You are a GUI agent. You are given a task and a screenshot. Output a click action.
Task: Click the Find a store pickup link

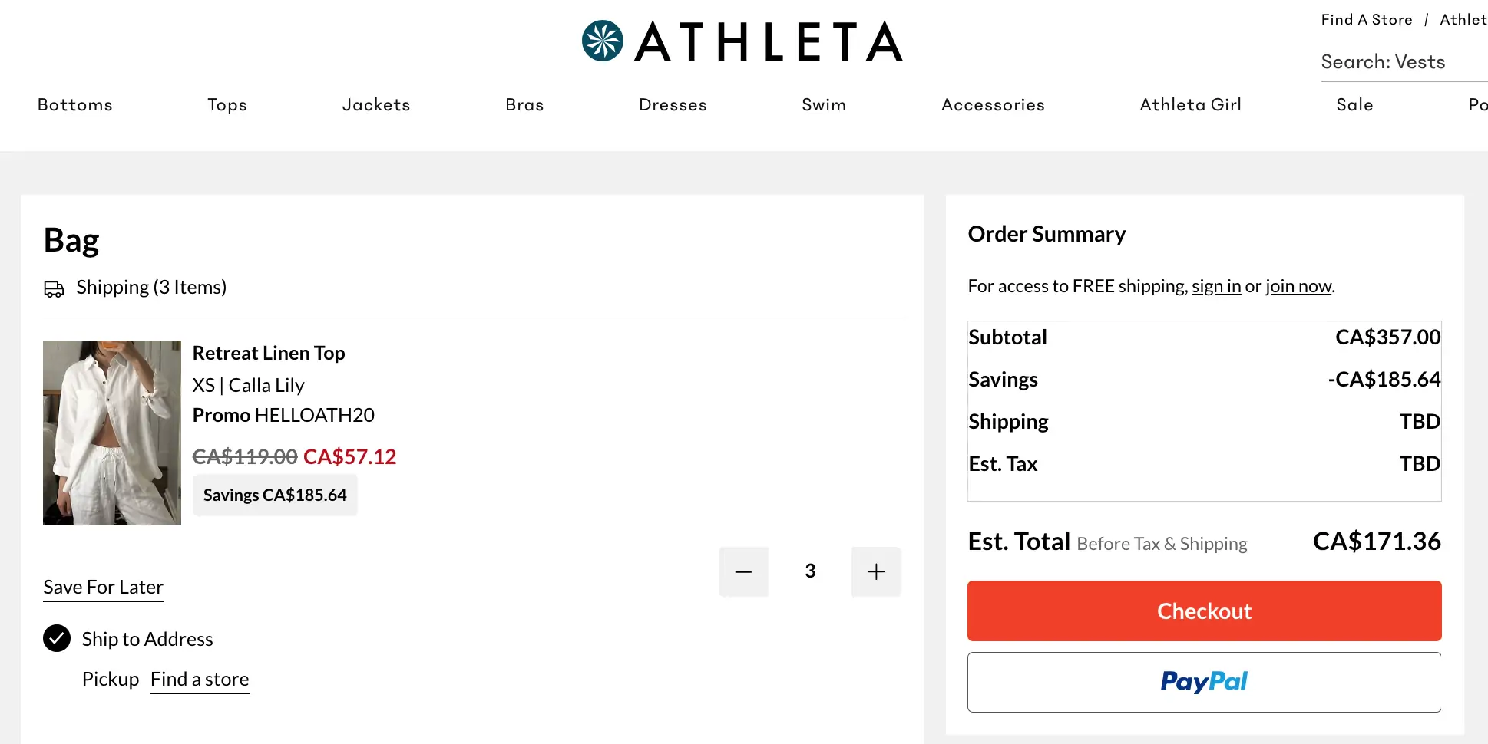(x=200, y=680)
